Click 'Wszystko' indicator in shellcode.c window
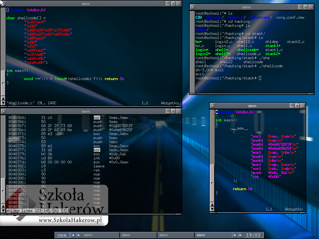The image size is (319, 239). (170, 103)
